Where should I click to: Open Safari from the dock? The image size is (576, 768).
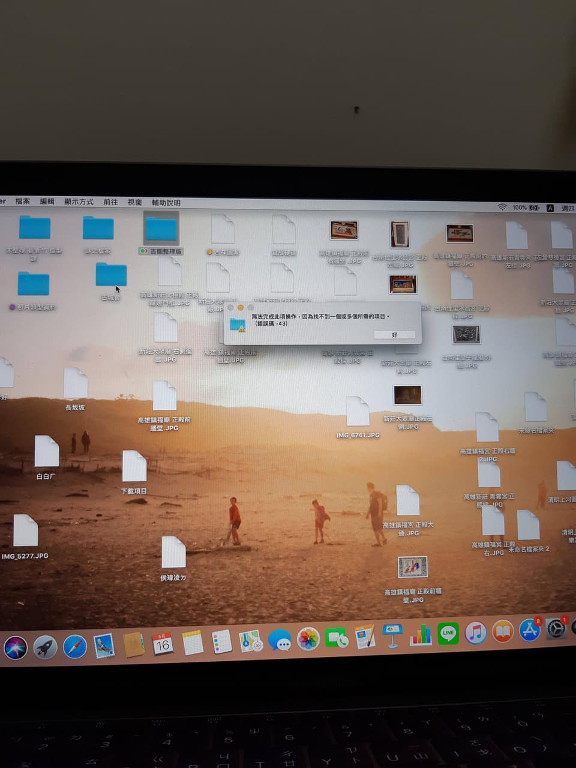click(x=75, y=647)
